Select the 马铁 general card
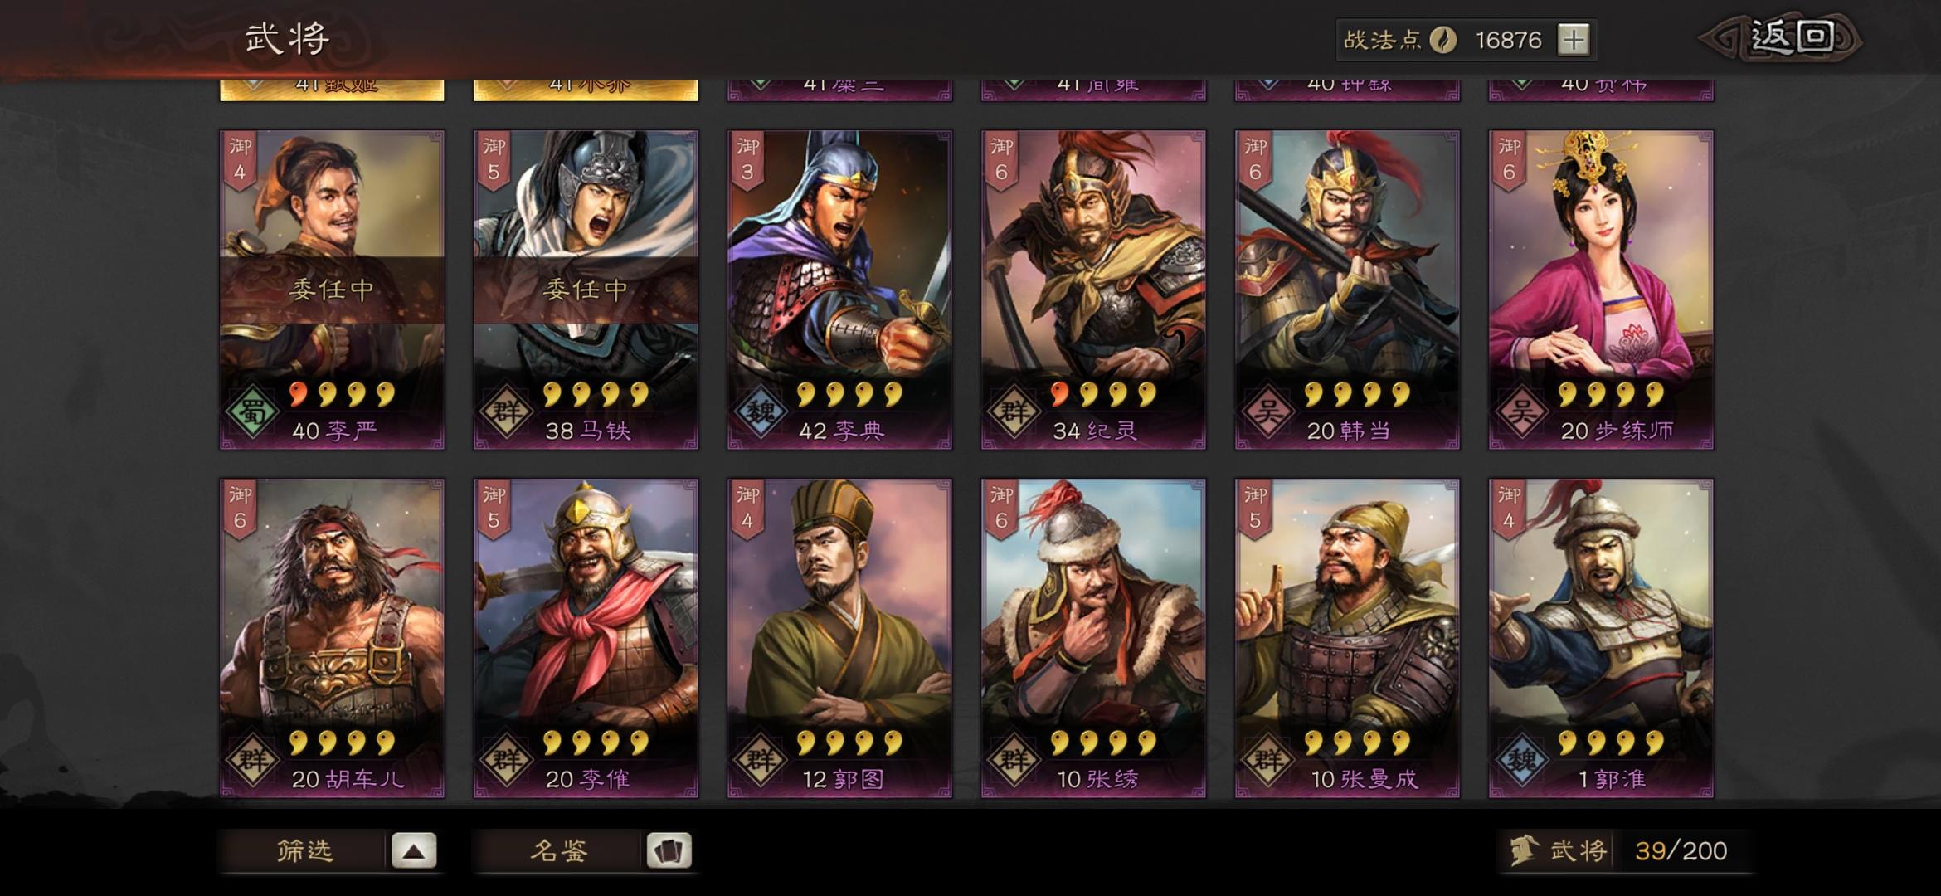 (x=586, y=290)
